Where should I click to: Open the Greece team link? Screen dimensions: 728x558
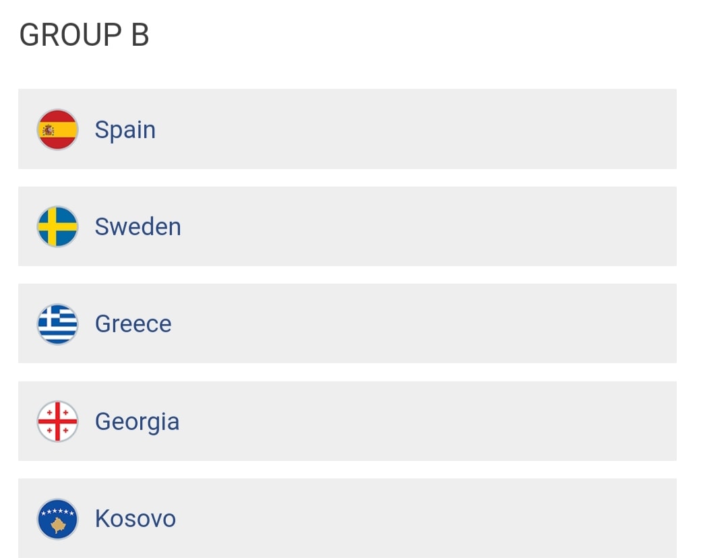pyautogui.click(x=133, y=324)
